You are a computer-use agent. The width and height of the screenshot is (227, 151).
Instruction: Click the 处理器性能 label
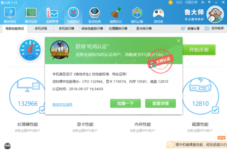(27, 124)
